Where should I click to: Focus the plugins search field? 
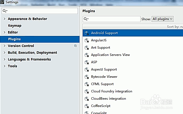[114, 19]
